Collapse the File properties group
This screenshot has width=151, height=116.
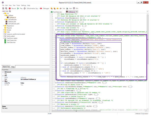coord(3,76)
